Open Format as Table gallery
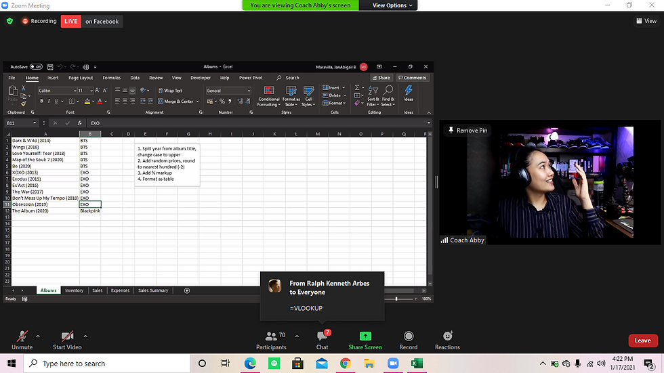Viewport: 664px width, 373px height. (291, 96)
